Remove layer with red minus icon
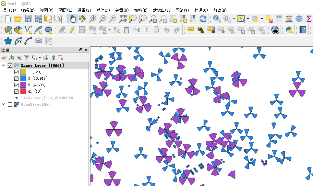313x186 pixels. pyautogui.click(x=60, y=58)
